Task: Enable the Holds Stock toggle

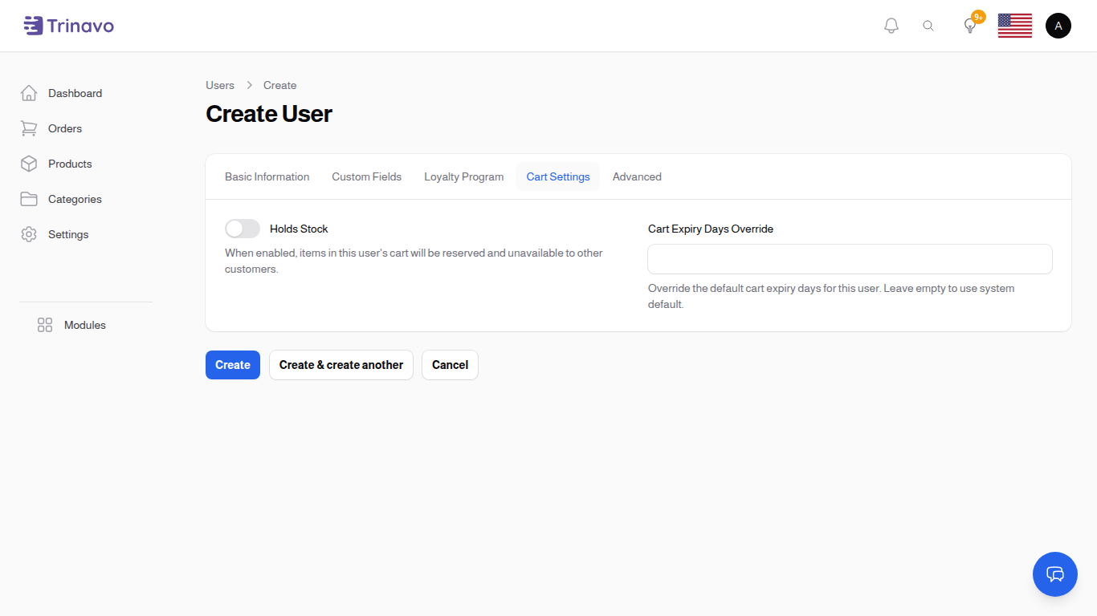Action: tap(243, 229)
